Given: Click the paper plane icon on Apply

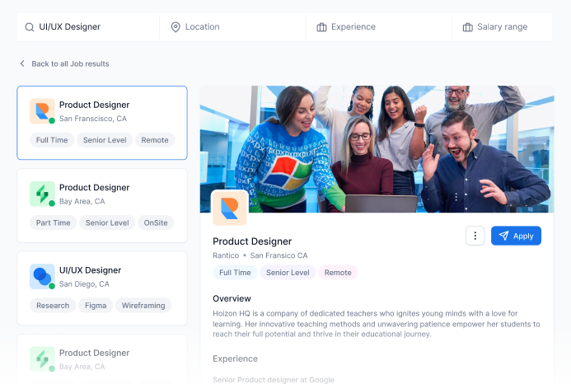Looking at the screenshot, I should [x=503, y=236].
